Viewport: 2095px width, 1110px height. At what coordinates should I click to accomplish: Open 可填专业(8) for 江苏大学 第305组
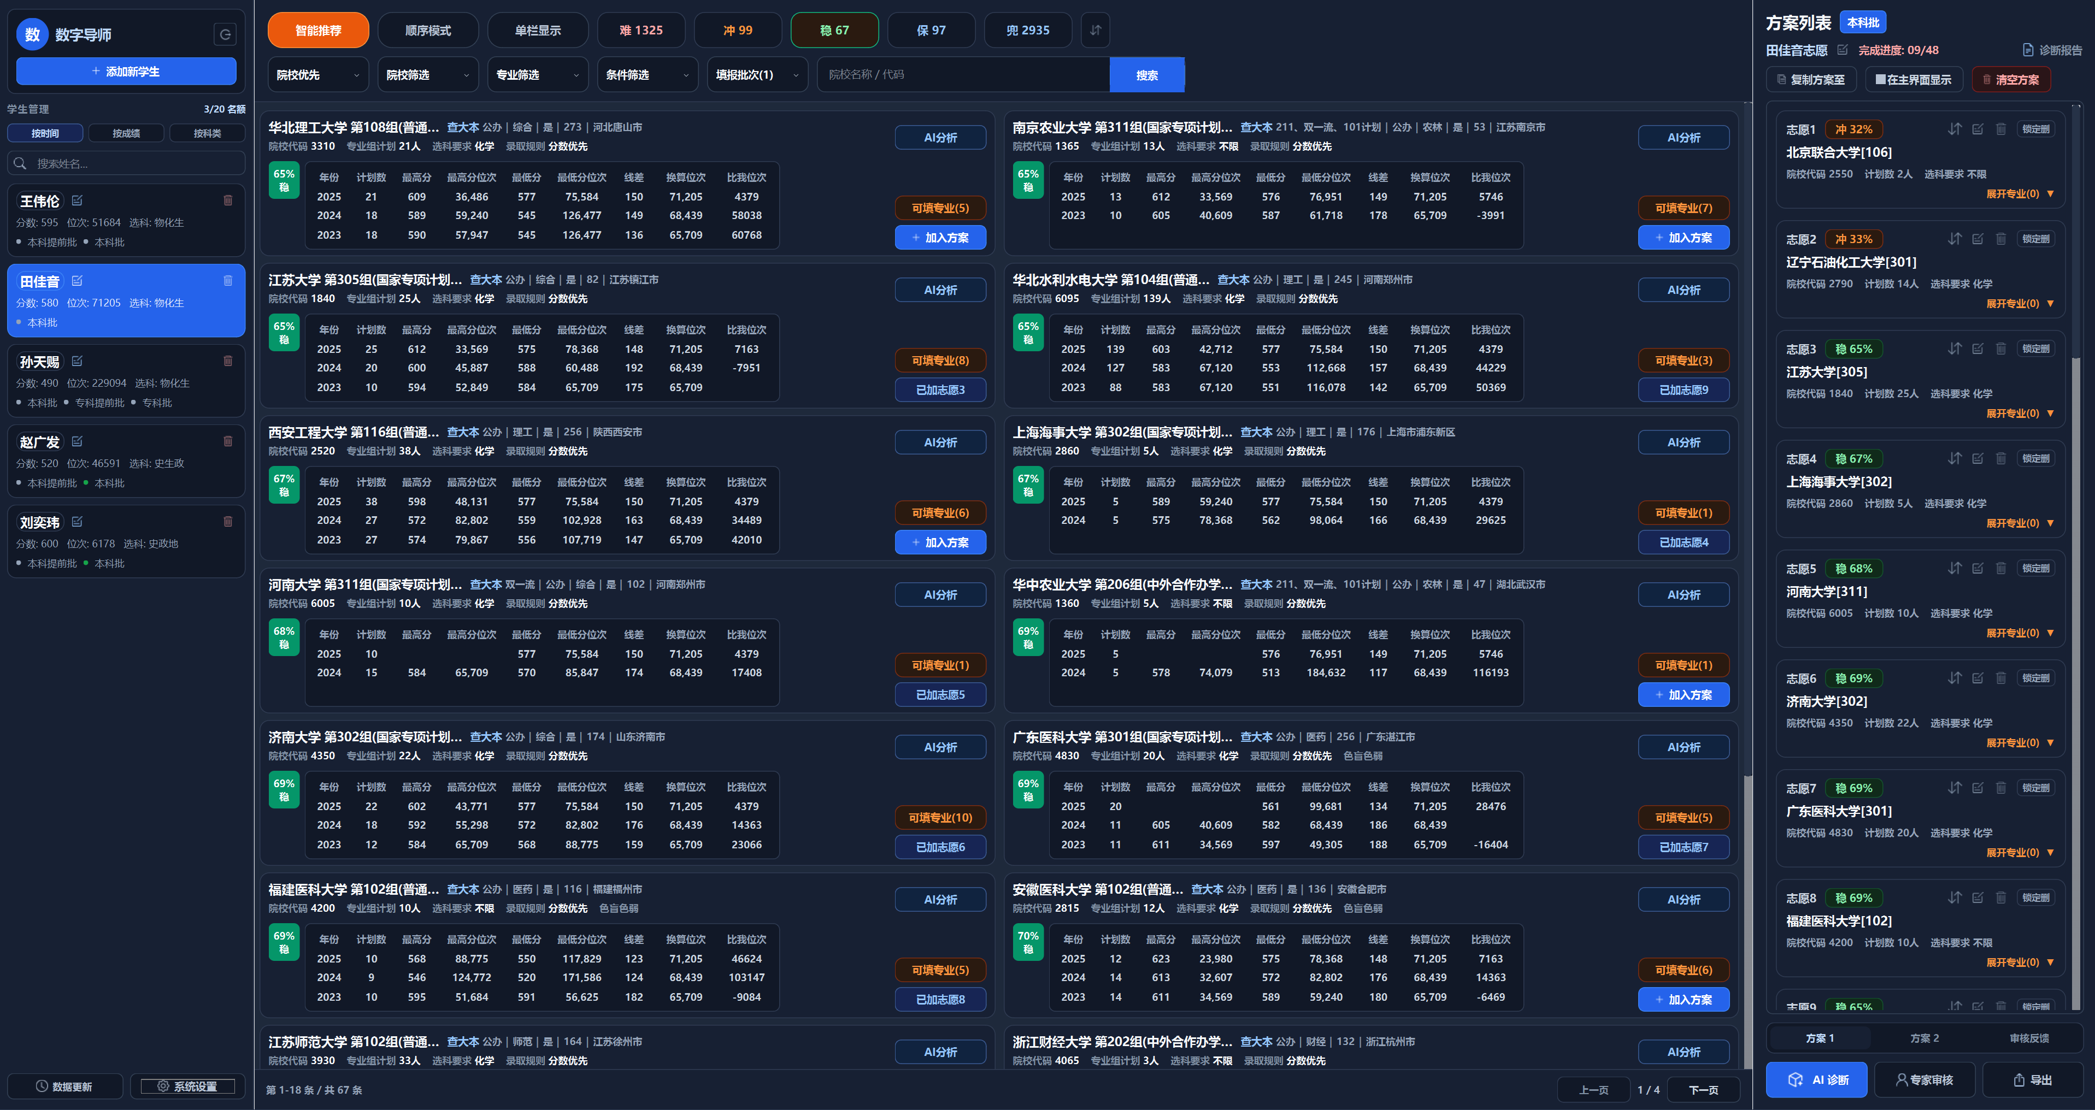[940, 360]
